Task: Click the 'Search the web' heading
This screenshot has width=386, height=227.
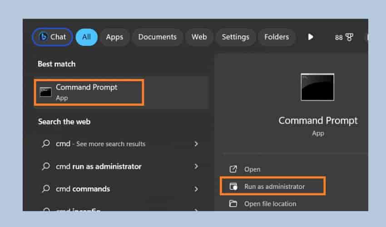Action: tap(64, 122)
